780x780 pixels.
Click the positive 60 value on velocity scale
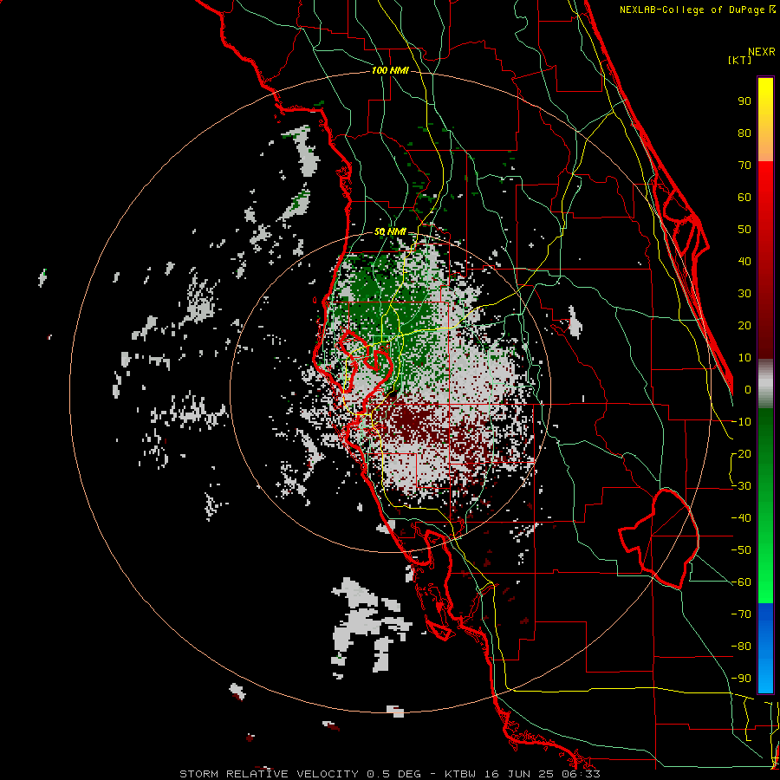coord(744,197)
